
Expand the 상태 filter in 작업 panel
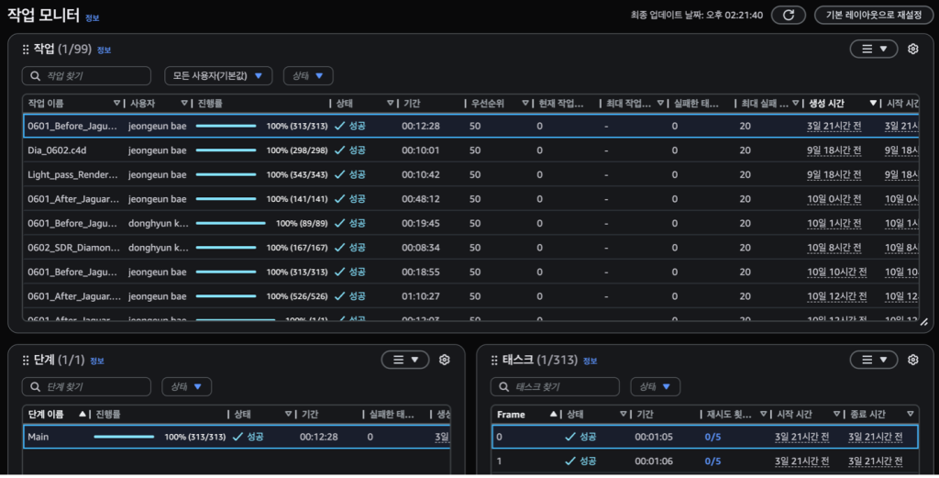(x=307, y=76)
